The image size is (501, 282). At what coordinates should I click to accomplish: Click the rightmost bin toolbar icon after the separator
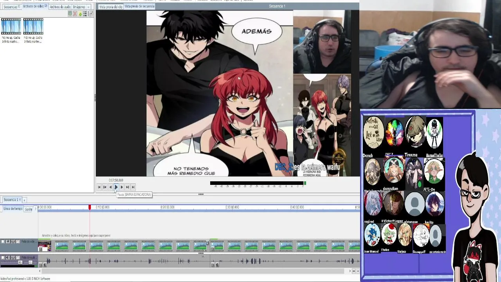[91, 14]
